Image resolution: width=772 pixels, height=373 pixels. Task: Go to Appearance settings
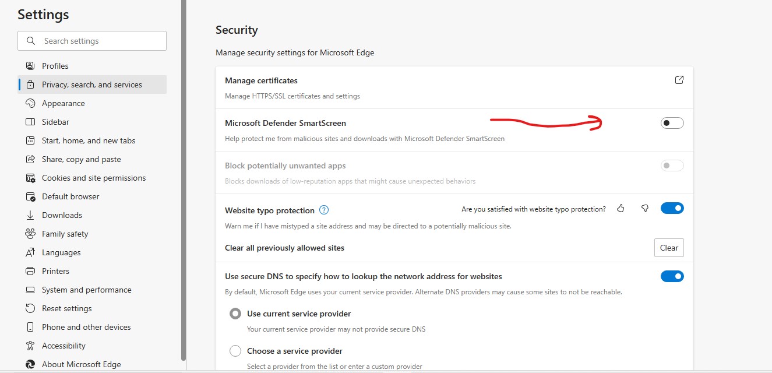point(92,103)
